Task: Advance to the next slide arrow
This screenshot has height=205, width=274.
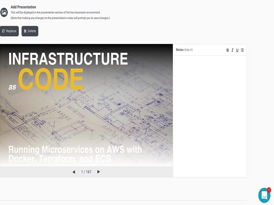Action: click(x=99, y=172)
